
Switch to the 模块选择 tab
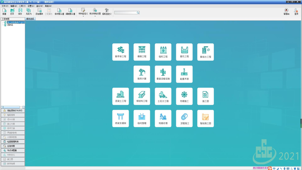[x=30, y=19]
